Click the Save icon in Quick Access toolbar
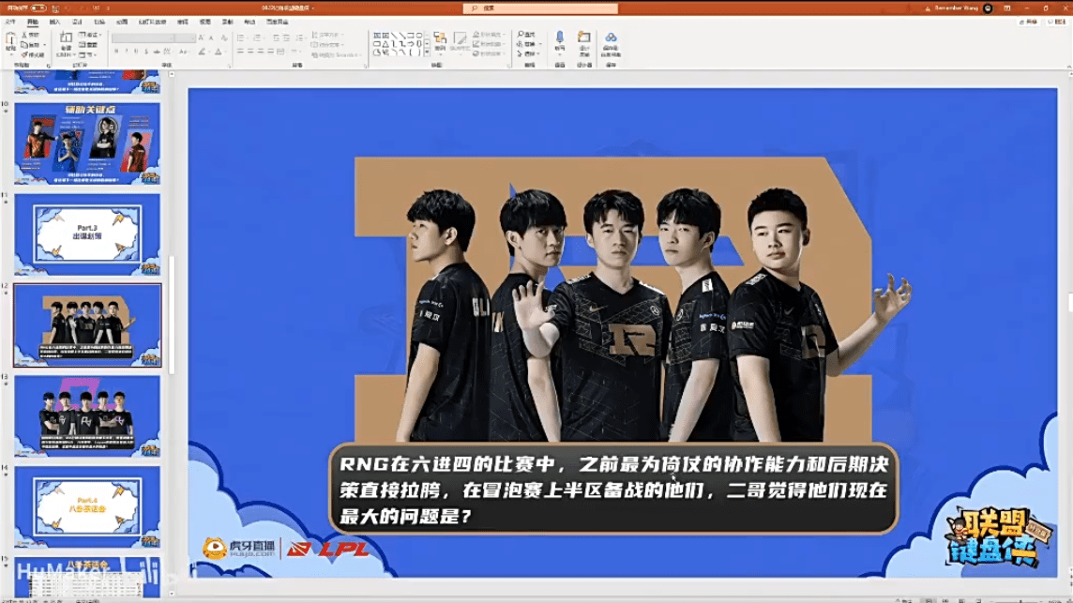This screenshot has width=1073, height=603. [x=55, y=8]
